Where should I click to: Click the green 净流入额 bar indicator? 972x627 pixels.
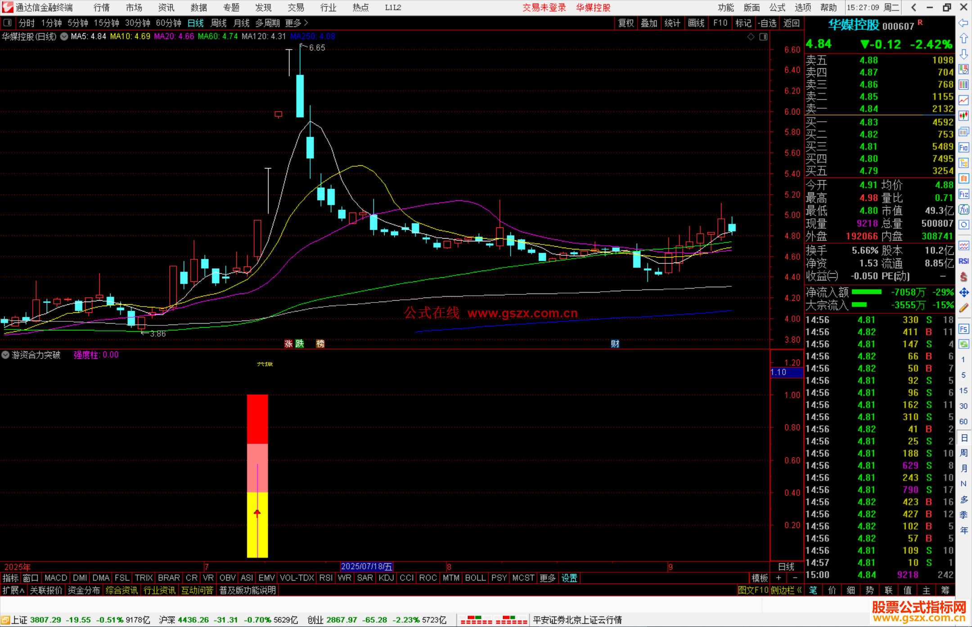coord(867,292)
